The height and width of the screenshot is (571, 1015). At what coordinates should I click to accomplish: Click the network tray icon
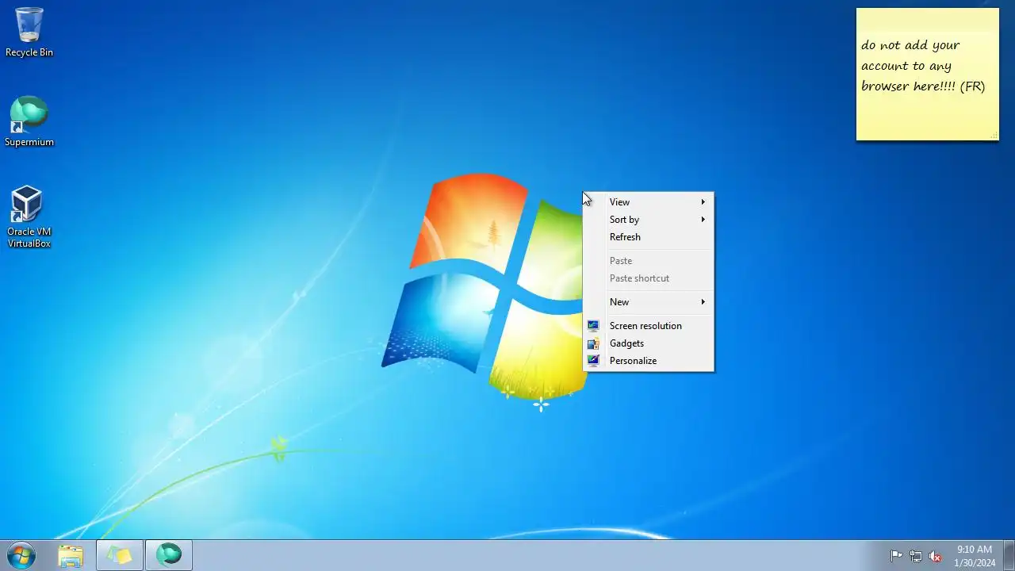pyautogui.click(x=916, y=556)
